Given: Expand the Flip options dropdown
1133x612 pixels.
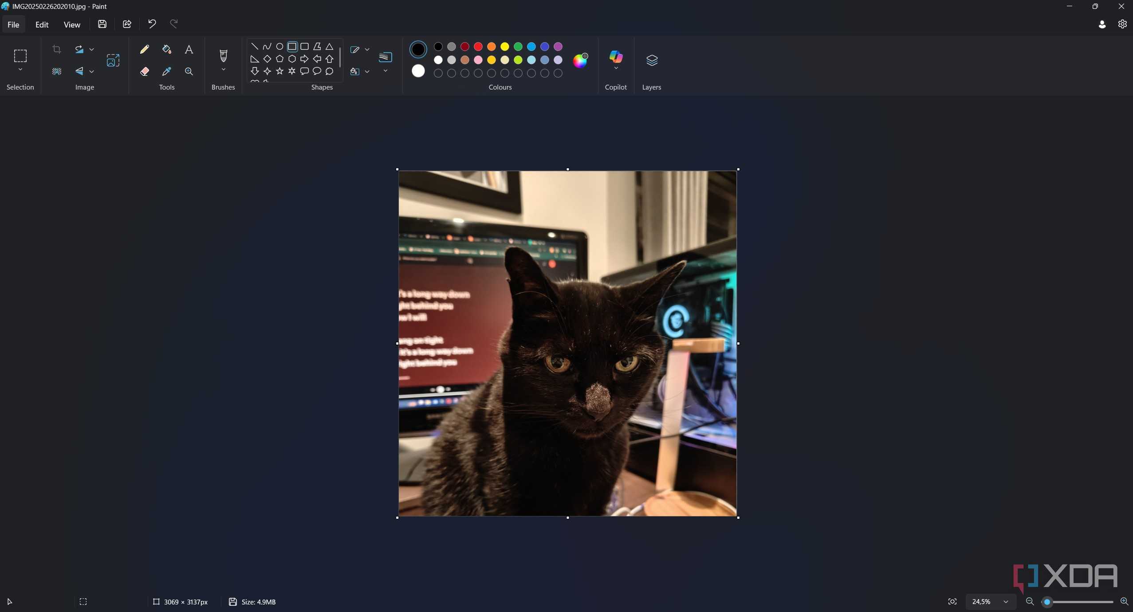Looking at the screenshot, I should tap(92, 71).
